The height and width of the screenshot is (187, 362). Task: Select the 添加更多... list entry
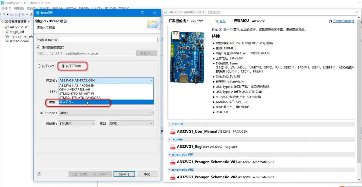106,102
